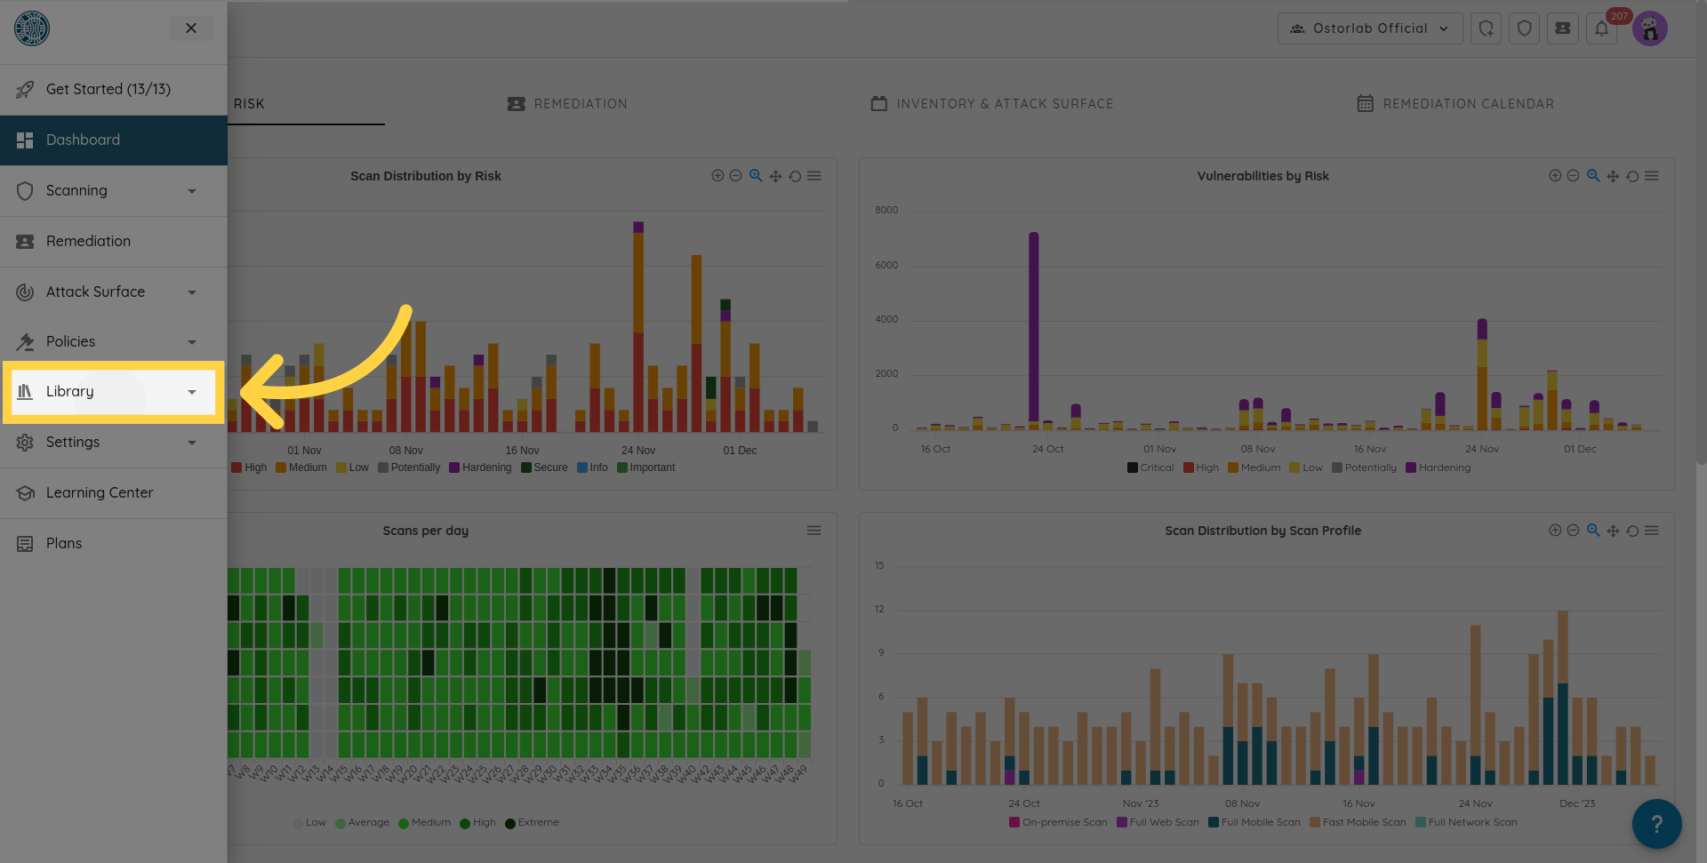Zoom in on Scan Distribution by Risk chart
The width and height of the screenshot is (1707, 863).
pos(717,176)
